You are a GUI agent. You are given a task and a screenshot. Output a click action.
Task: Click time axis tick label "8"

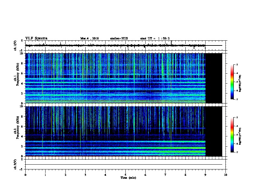pos(185,175)
